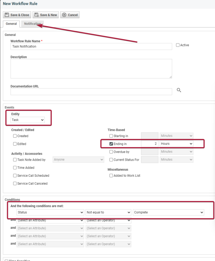Change the Hours time unit dropdown
This screenshot has width=215, height=261.
pos(176,144)
